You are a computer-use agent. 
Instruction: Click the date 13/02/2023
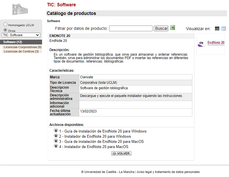[88, 111]
